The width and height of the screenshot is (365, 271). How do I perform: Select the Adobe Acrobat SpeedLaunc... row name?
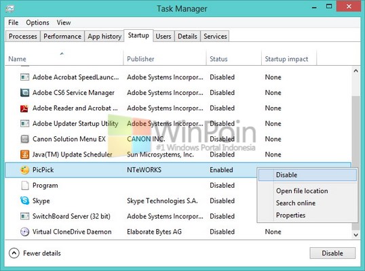pyautogui.click(x=76, y=77)
